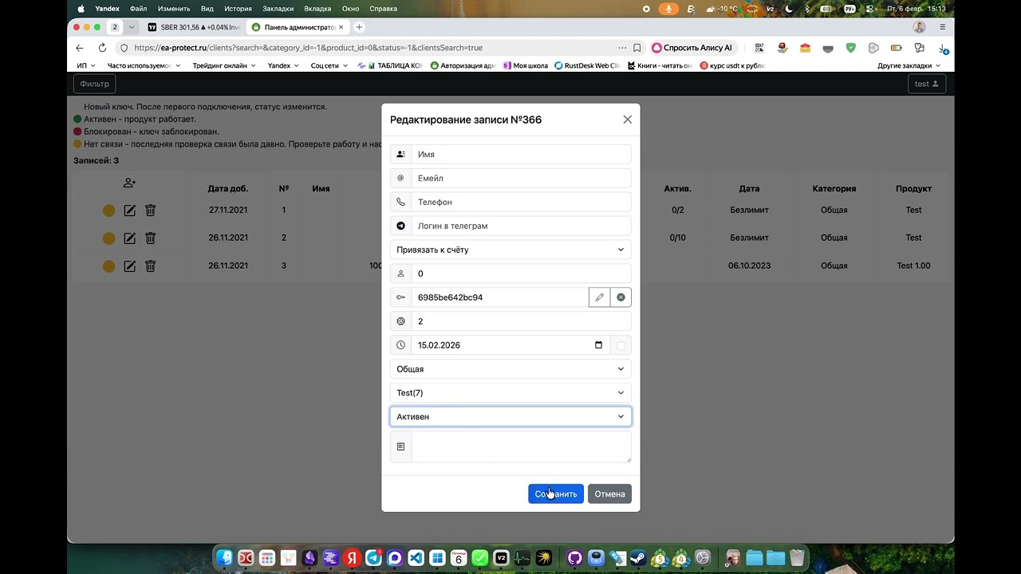Open Telegram from the dock
1021x574 pixels.
pos(373,558)
